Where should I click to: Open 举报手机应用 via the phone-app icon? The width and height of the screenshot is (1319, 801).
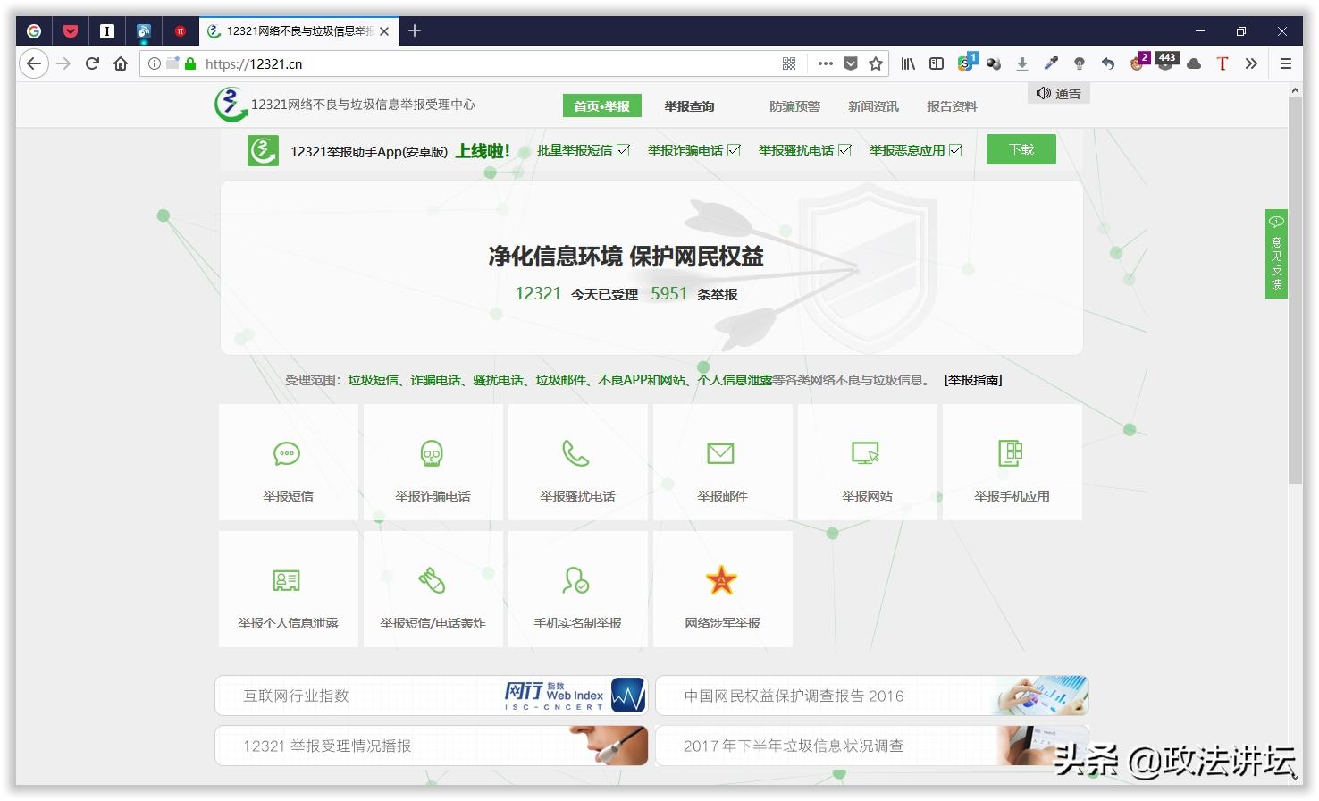coord(1012,453)
